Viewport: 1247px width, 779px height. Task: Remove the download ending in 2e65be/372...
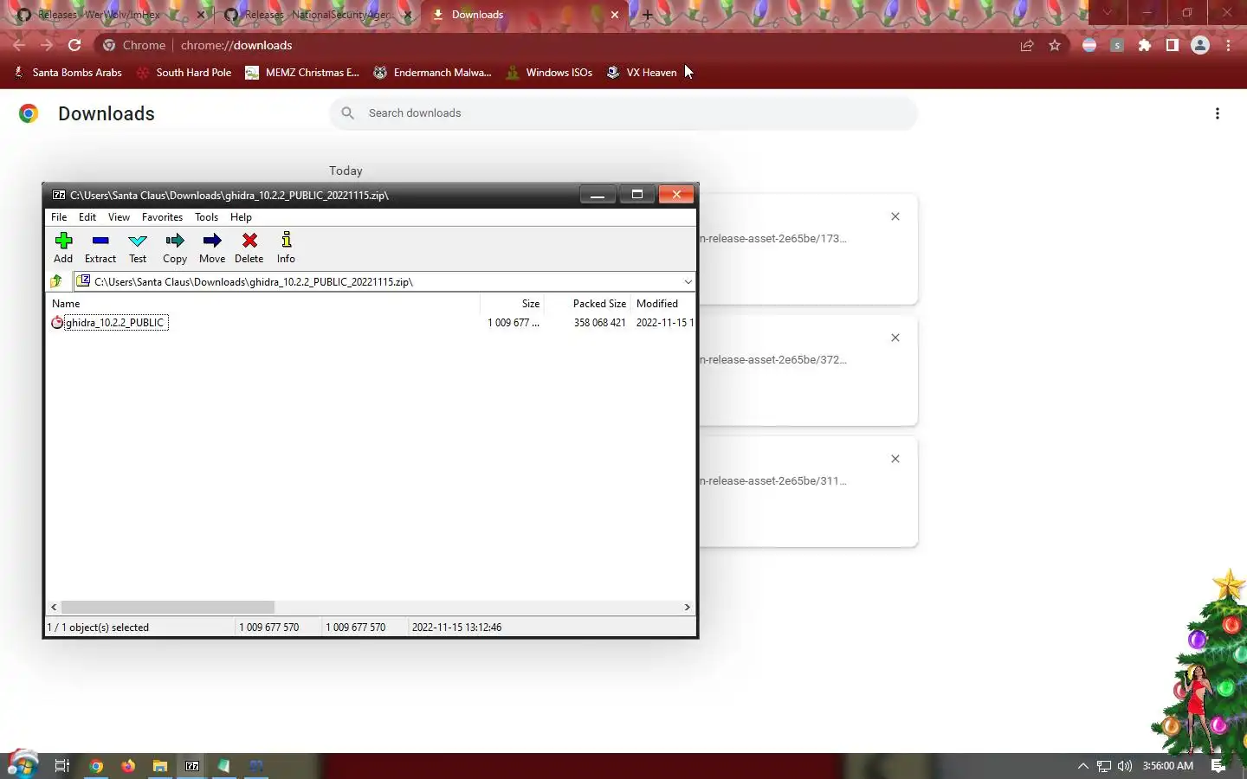pos(895,338)
